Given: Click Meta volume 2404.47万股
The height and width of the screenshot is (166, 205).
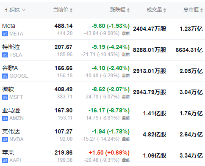Looking at the screenshot, I should click(150, 29).
